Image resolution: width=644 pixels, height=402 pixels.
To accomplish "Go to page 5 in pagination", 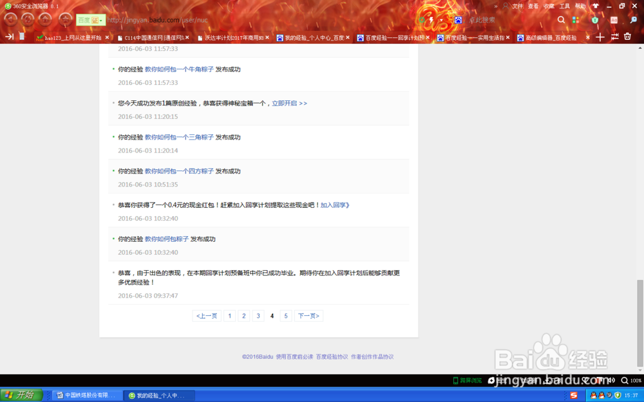I will tap(286, 316).
